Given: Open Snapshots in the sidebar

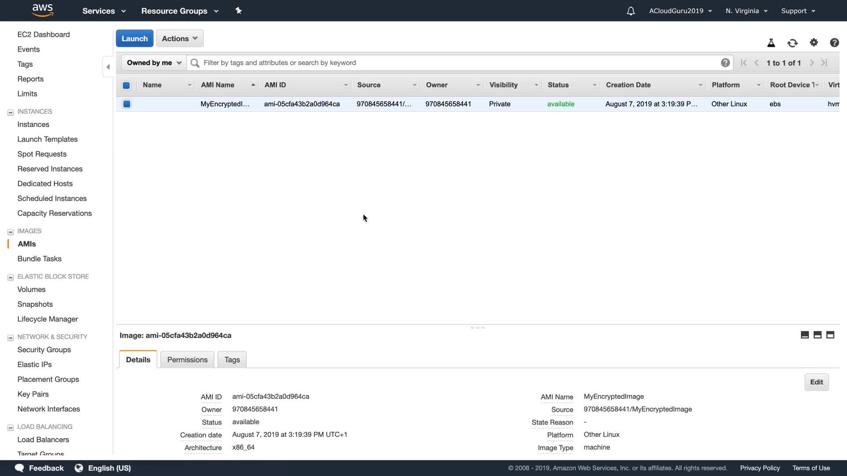Looking at the screenshot, I should click(x=35, y=304).
